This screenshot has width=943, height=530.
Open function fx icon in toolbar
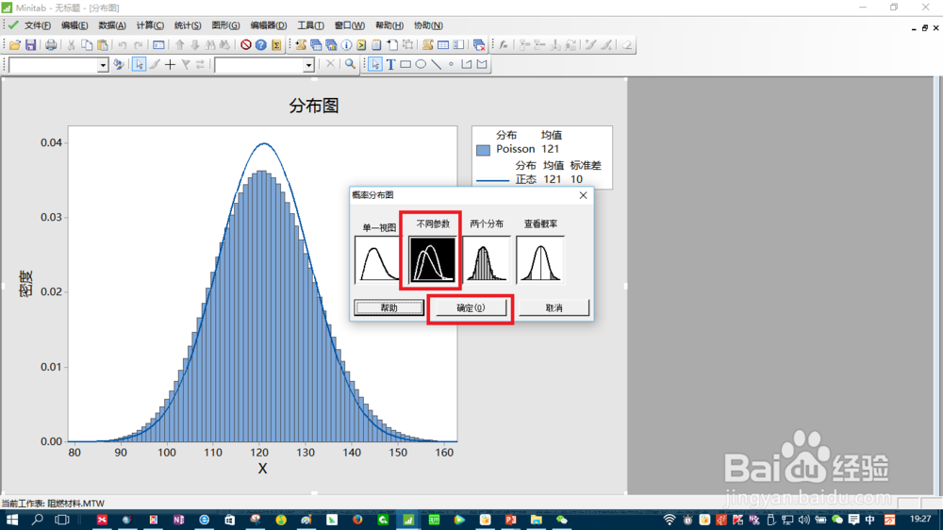pos(504,45)
